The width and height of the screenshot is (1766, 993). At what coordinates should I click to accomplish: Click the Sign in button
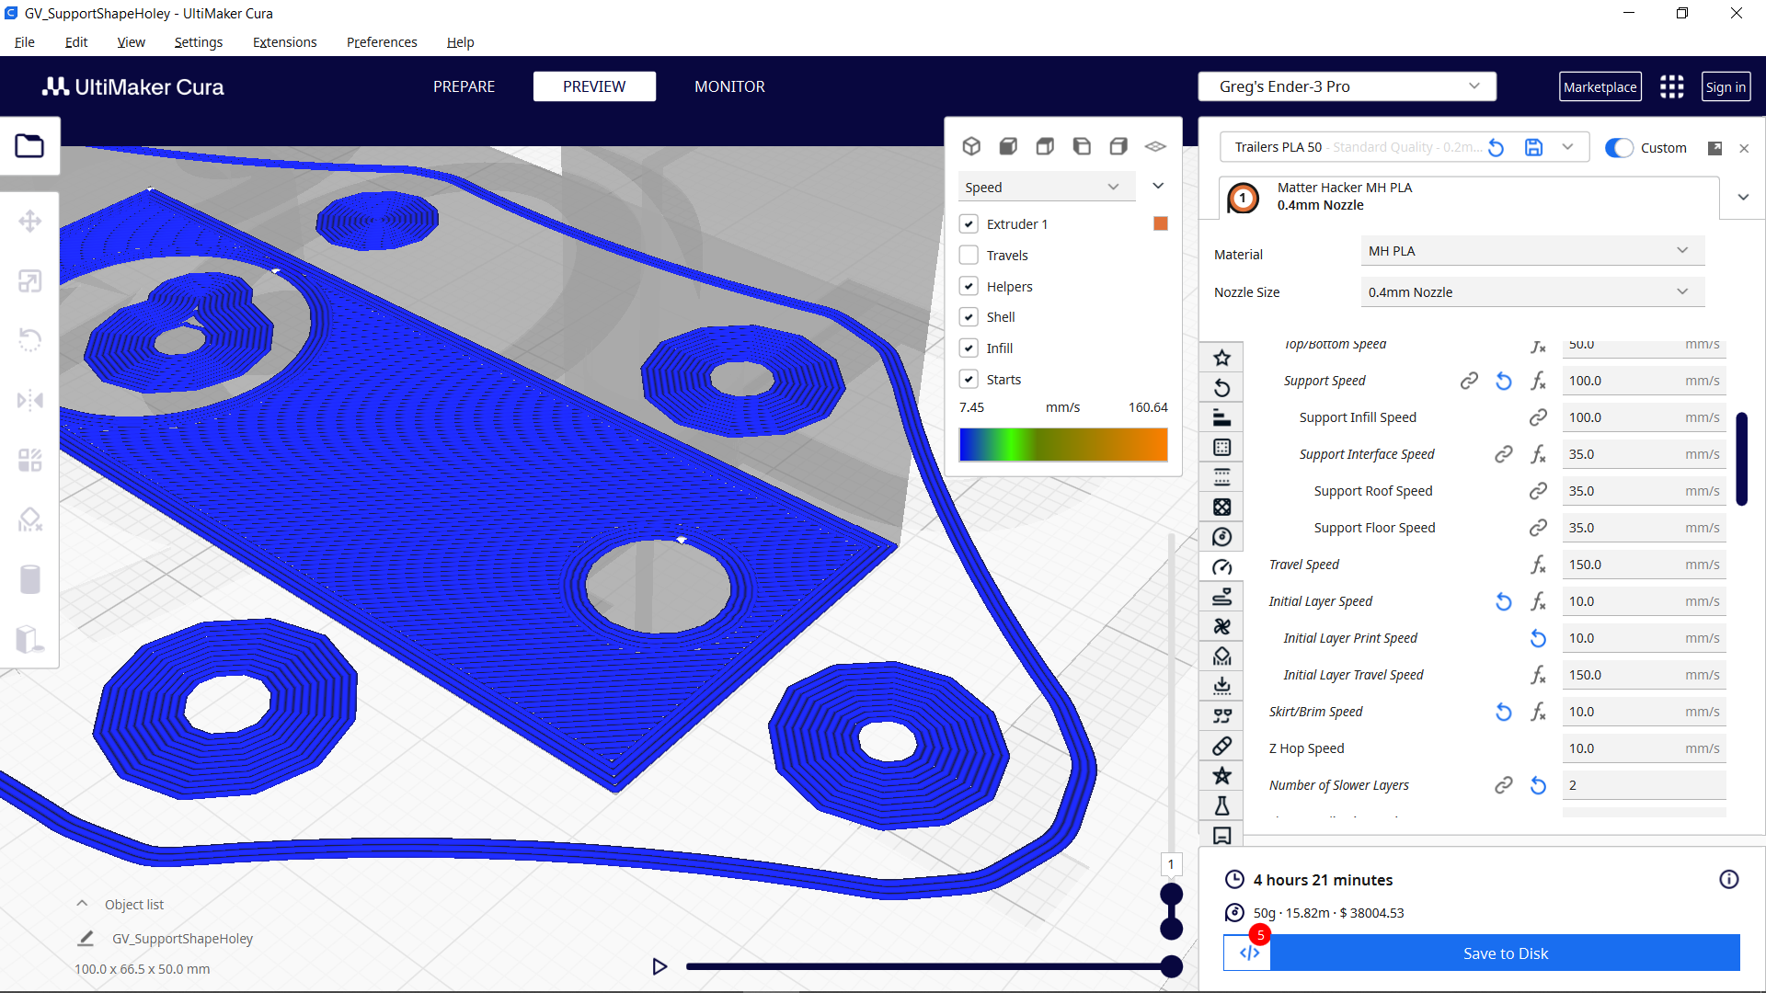coord(1726,86)
